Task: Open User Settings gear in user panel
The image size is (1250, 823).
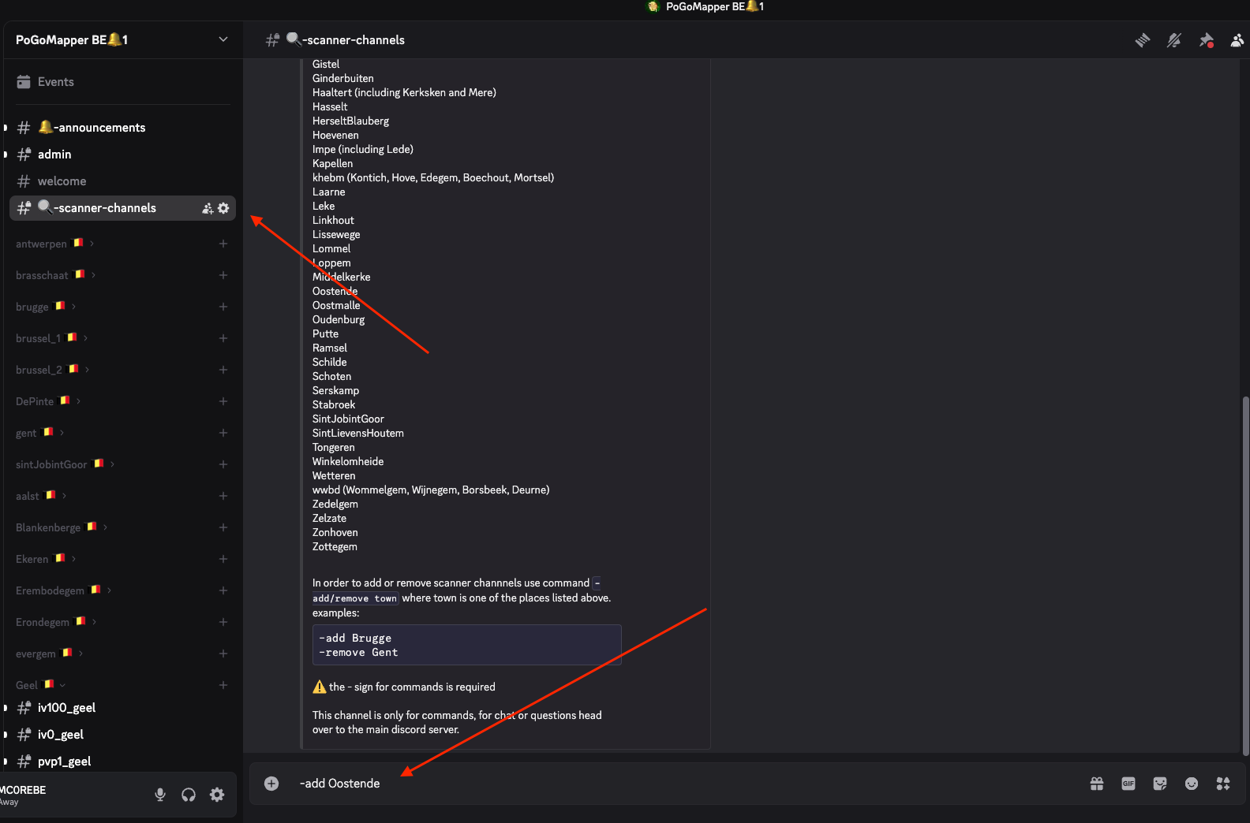Action: pyautogui.click(x=217, y=795)
